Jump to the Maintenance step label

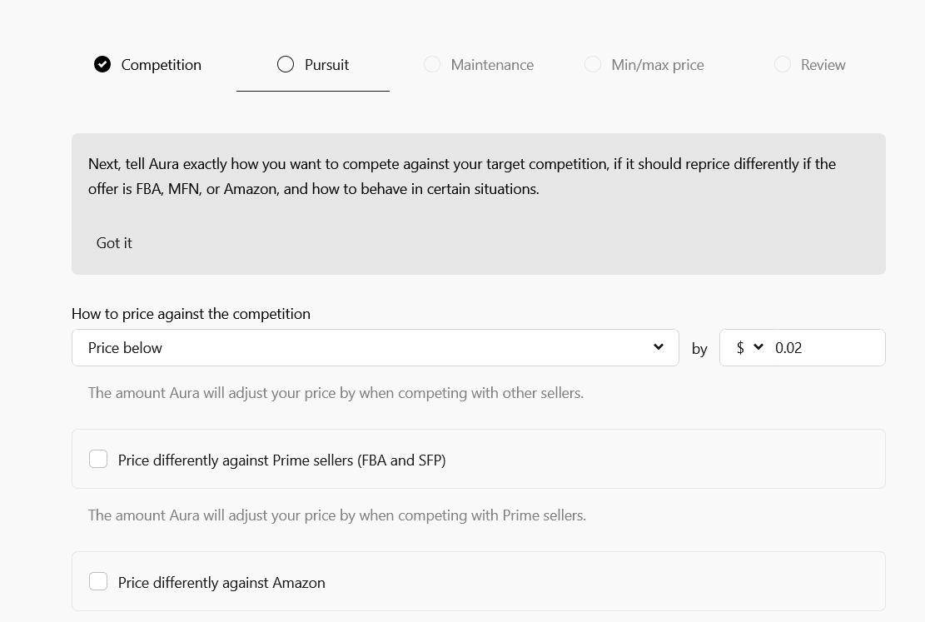[492, 65]
